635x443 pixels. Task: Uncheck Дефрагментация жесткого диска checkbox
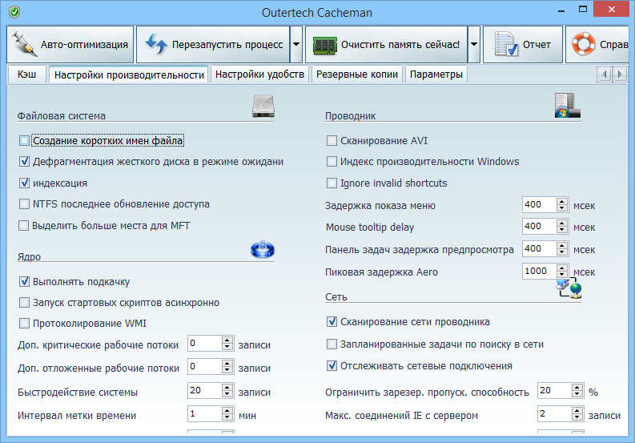(24, 161)
